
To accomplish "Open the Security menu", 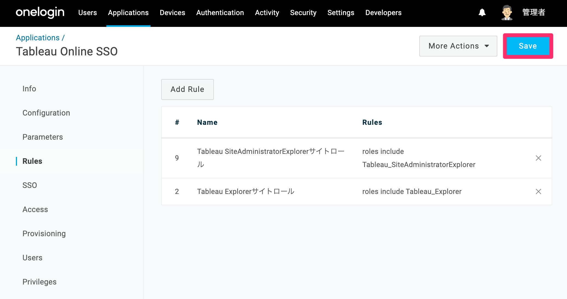I will pos(303,13).
